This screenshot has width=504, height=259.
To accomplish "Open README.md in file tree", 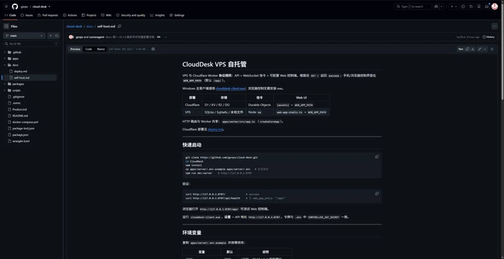I will pyautogui.click(x=20, y=116).
